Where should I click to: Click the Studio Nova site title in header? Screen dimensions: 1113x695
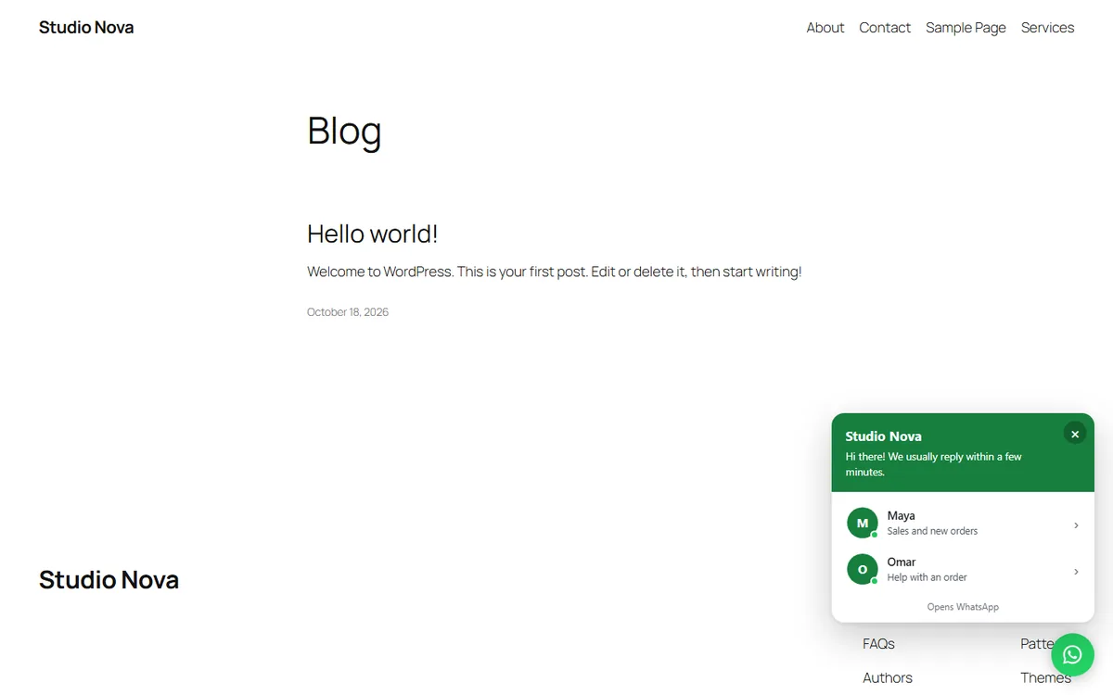tap(86, 28)
